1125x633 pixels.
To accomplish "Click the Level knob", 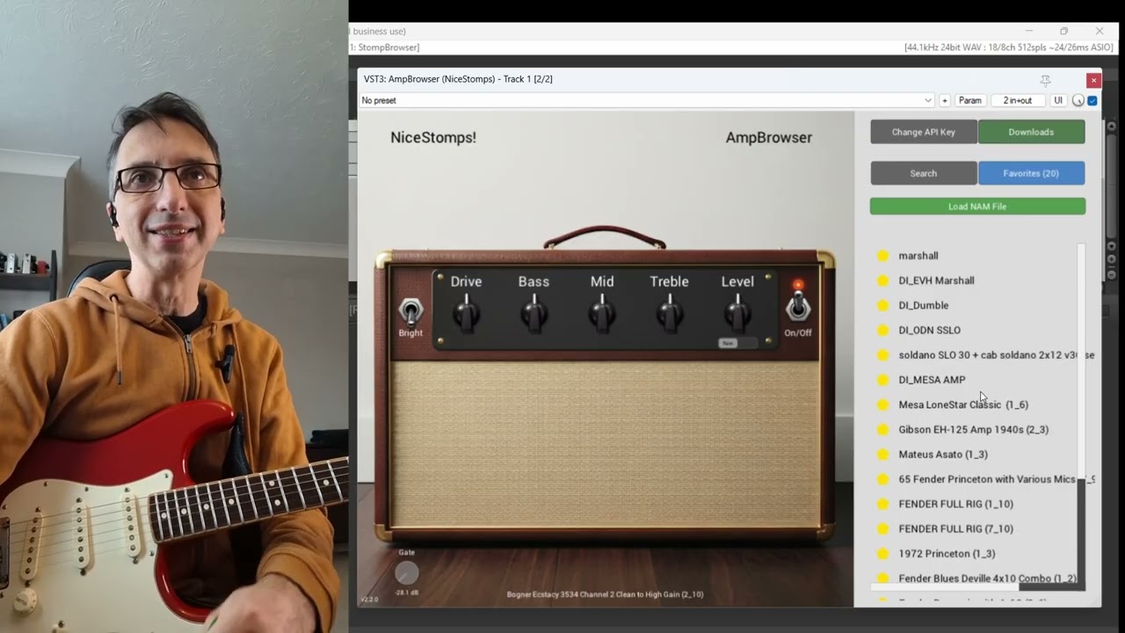I will tap(737, 313).
